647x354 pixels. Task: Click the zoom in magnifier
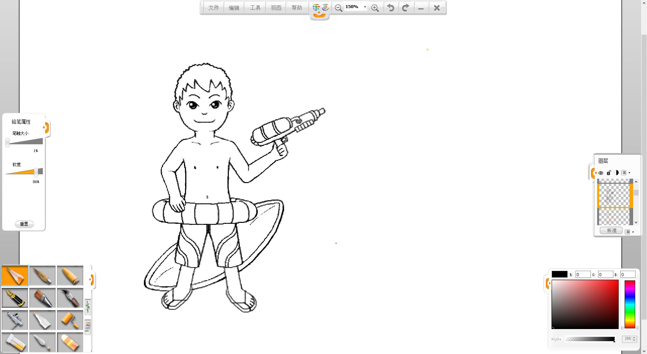(x=375, y=8)
